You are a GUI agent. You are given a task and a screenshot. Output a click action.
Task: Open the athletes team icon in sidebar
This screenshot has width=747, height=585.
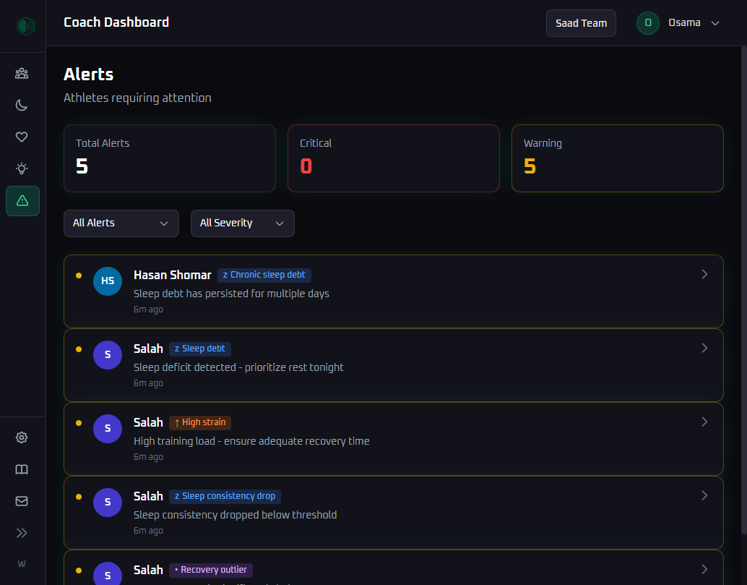[22, 73]
